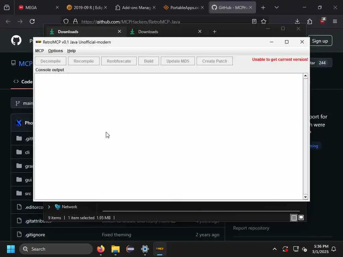
Task: Open the Firefox hamburger menu
Action: (x=335, y=21)
